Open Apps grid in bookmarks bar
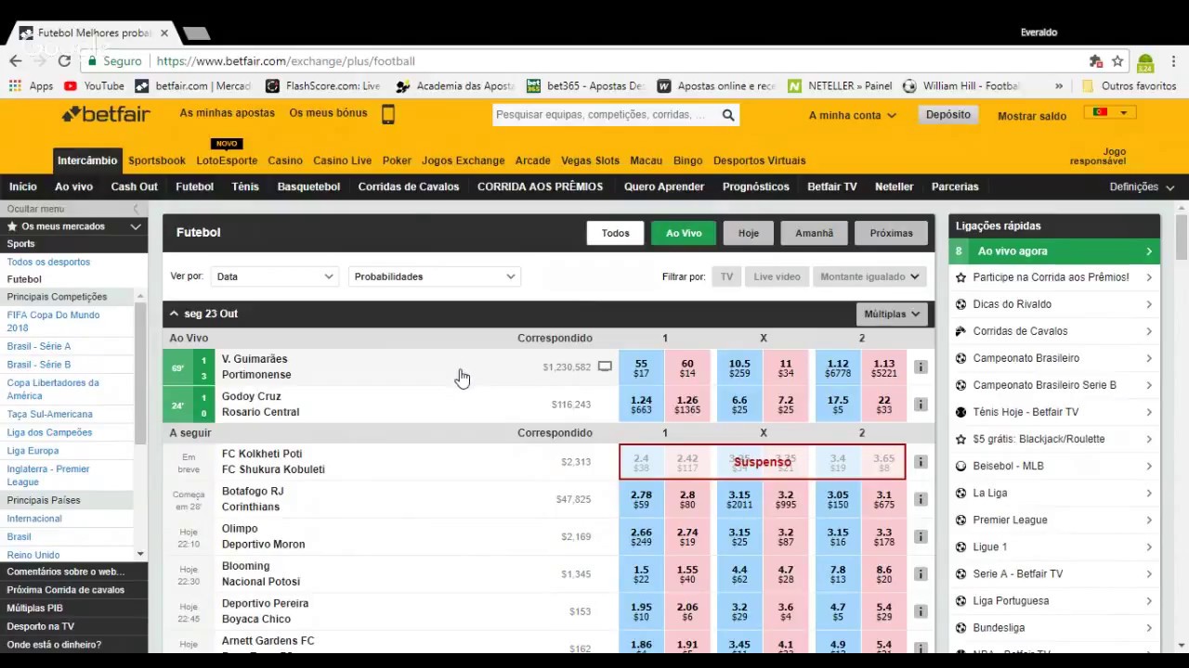Viewport: 1189px width, 668px height. 31,86
